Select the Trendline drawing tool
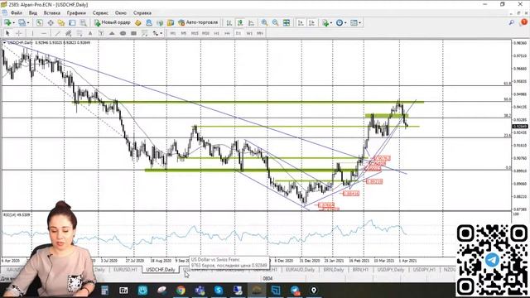530x298 pixels. 57,33
